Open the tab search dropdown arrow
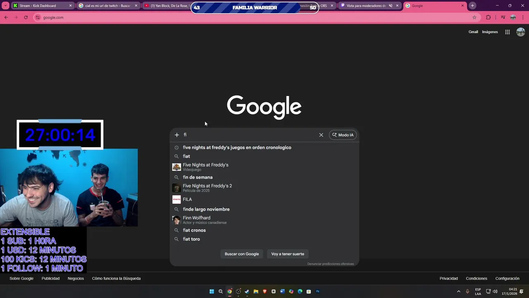 [5, 6]
